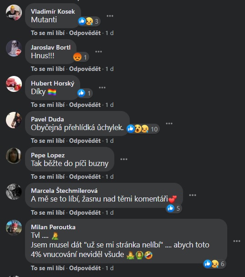Screen dimensions: 245x277
Task: Open three-dot menu on Pepe Lopez's comment
Action: click(x=124, y=159)
